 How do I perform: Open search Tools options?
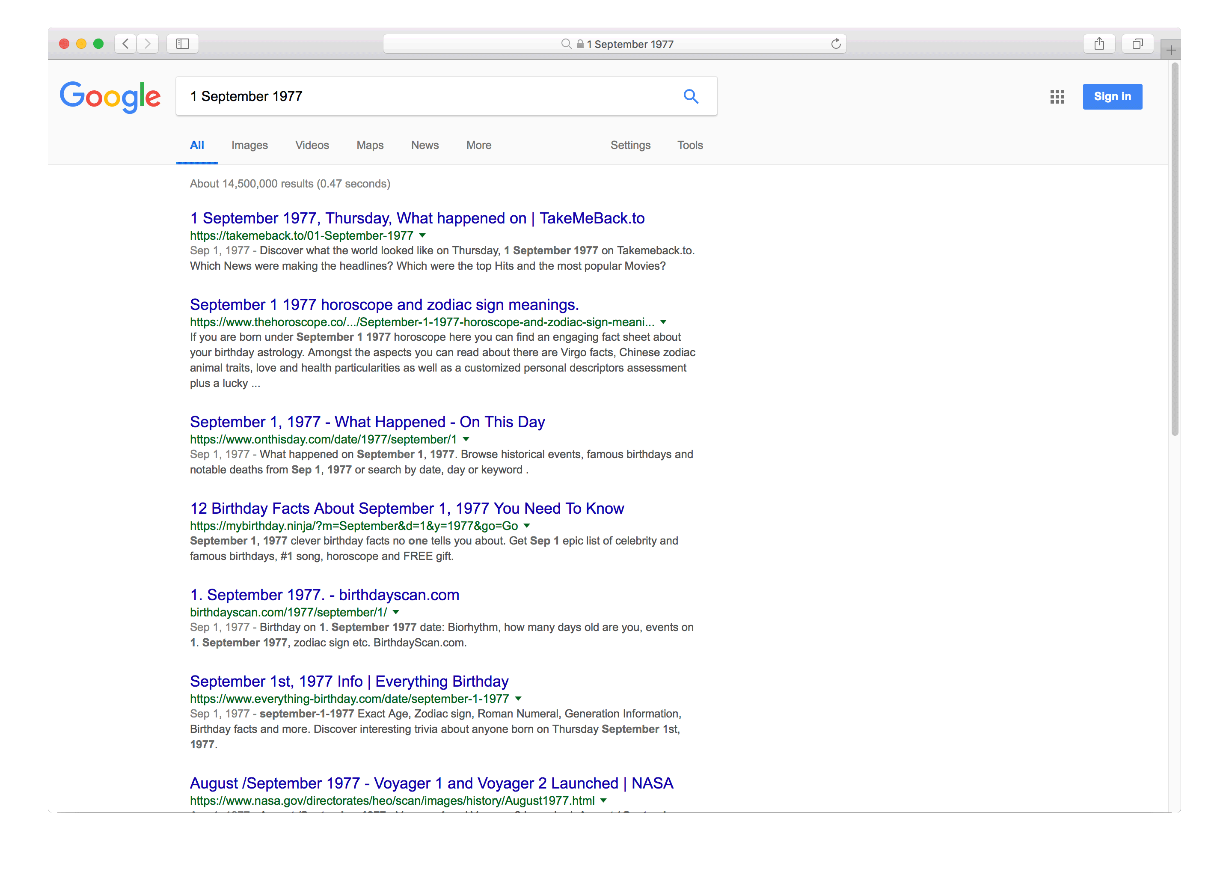tap(690, 145)
